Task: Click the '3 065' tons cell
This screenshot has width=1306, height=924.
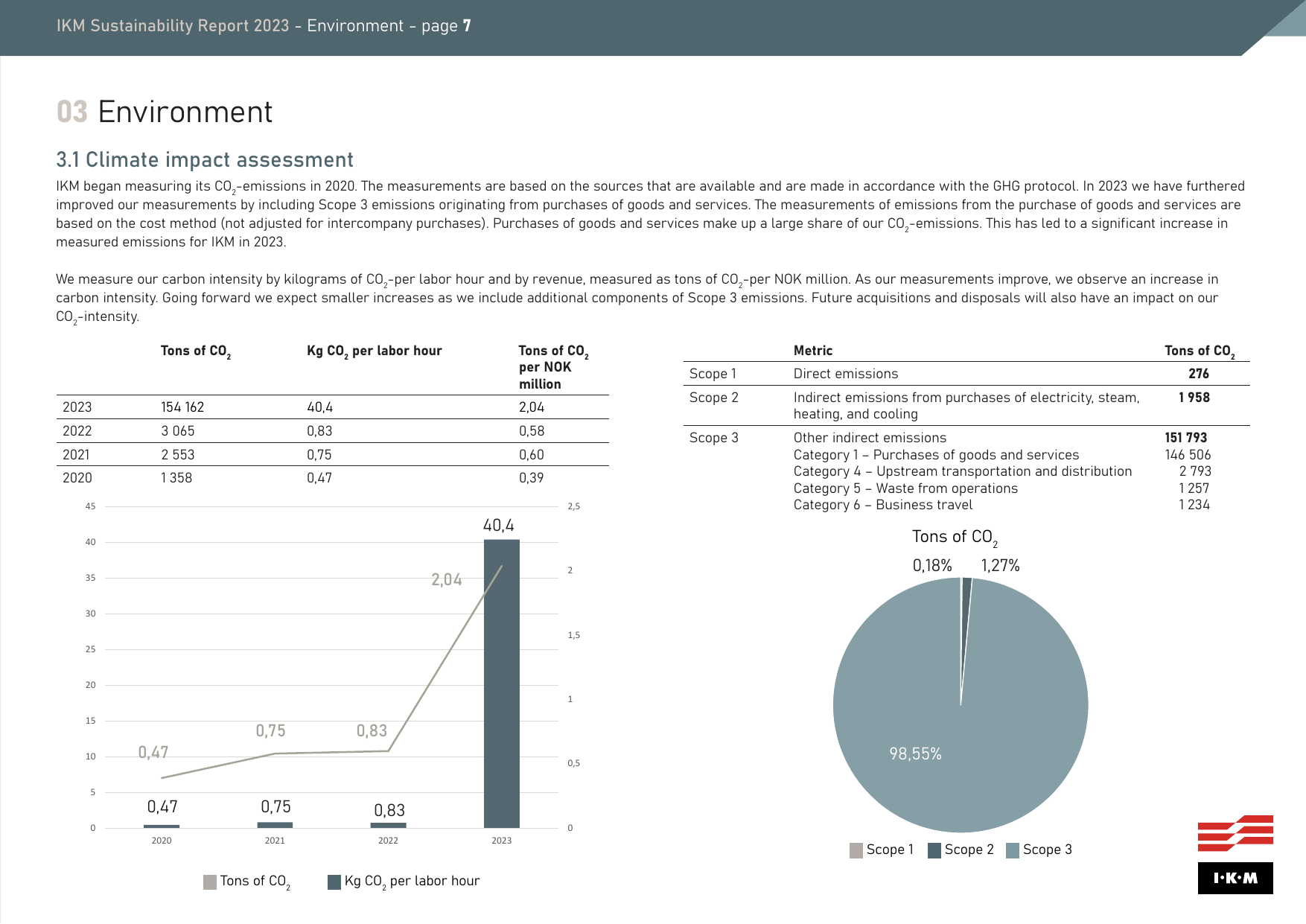Action: pos(178,431)
